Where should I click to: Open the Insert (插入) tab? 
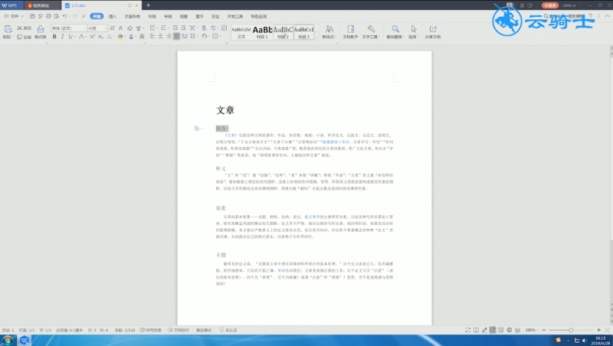pos(113,16)
